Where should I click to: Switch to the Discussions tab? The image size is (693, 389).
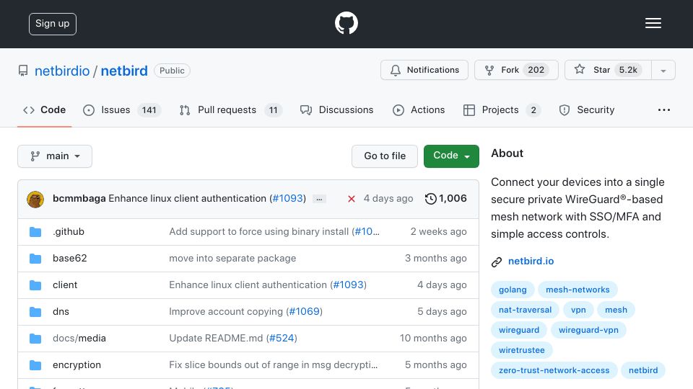(x=337, y=109)
